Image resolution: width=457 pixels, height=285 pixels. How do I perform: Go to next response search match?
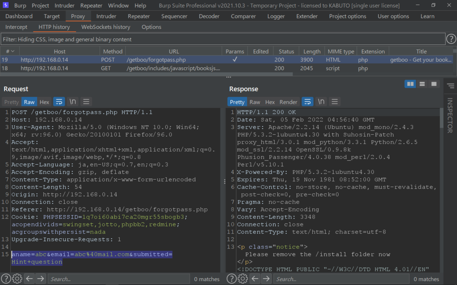(267, 279)
